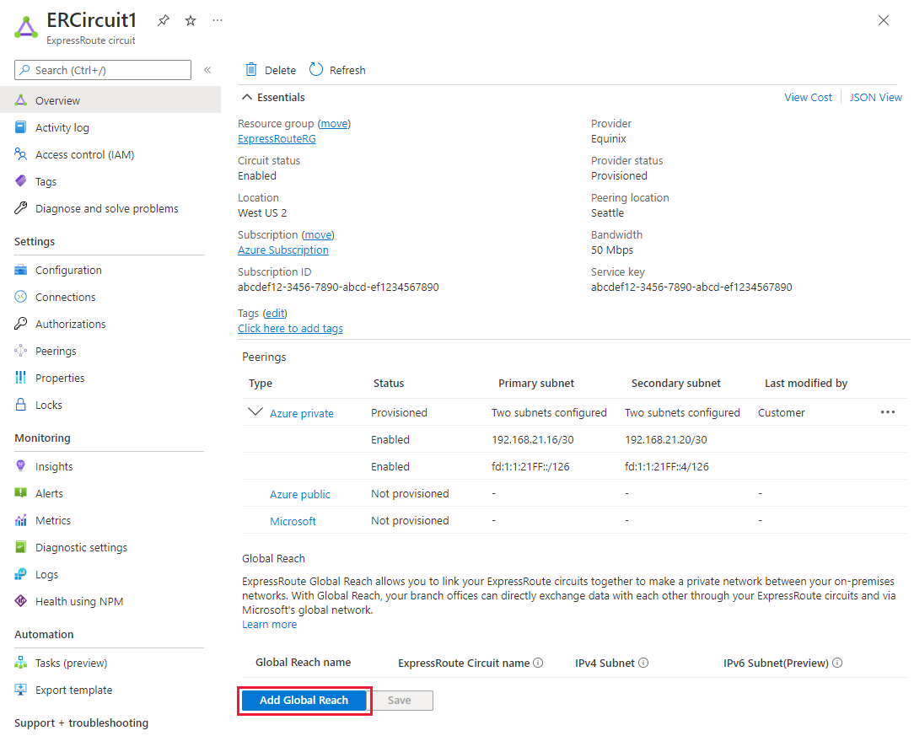Click the View Cost link

pos(808,97)
